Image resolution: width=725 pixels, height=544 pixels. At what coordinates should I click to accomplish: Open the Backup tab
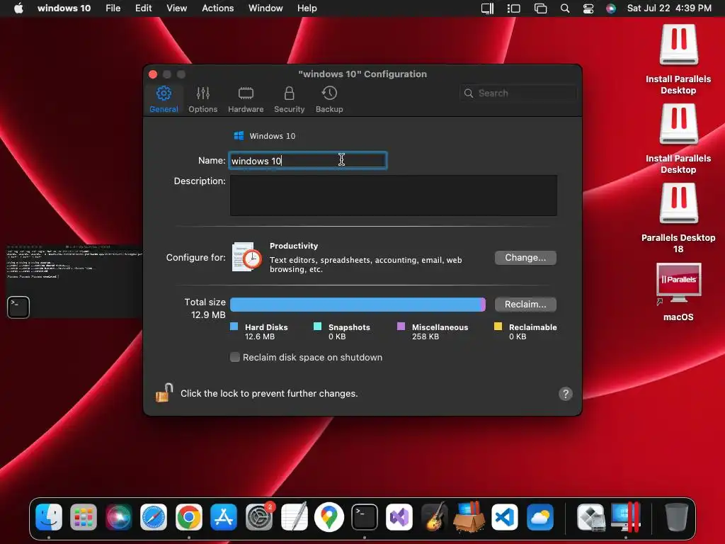[x=329, y=99]
